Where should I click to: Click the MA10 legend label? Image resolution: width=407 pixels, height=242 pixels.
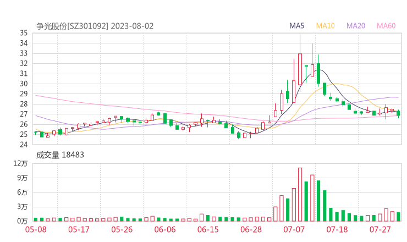pyautogui.click(x=325, y=26)
